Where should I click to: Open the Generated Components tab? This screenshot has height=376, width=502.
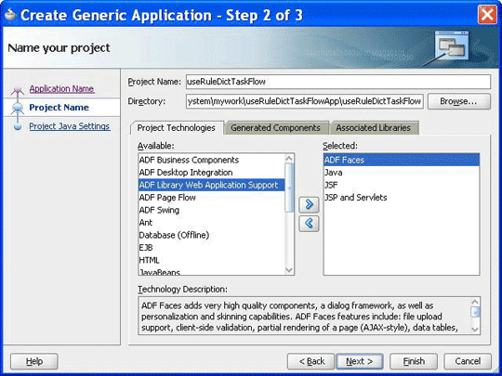point(275,128)
